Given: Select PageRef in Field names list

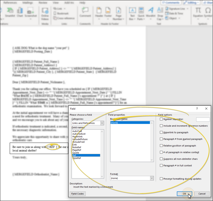Looking at the screenshot, I should click(76, 150).
